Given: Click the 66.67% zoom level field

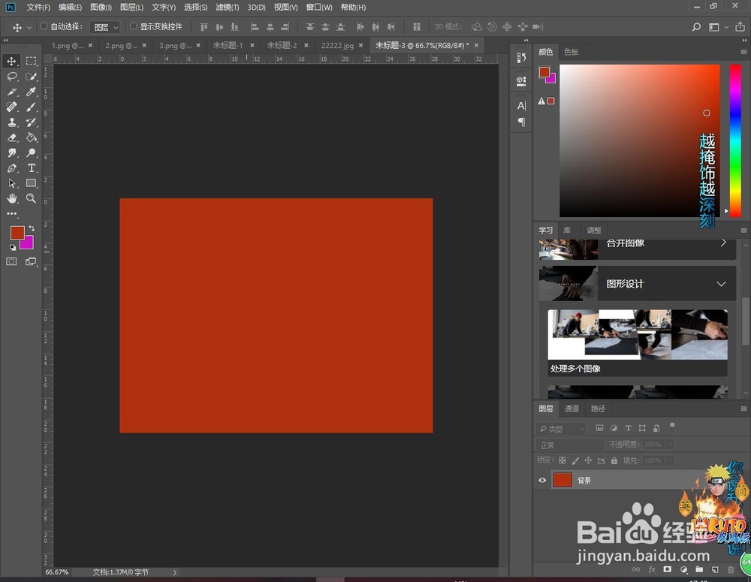Looking at the screenshot, I should (57, 572).
